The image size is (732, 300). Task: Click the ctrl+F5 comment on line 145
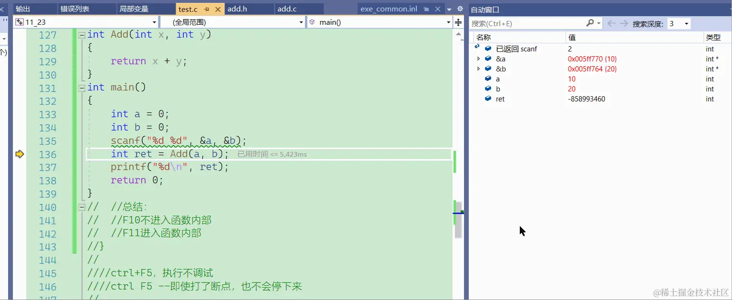coord(150,273)
